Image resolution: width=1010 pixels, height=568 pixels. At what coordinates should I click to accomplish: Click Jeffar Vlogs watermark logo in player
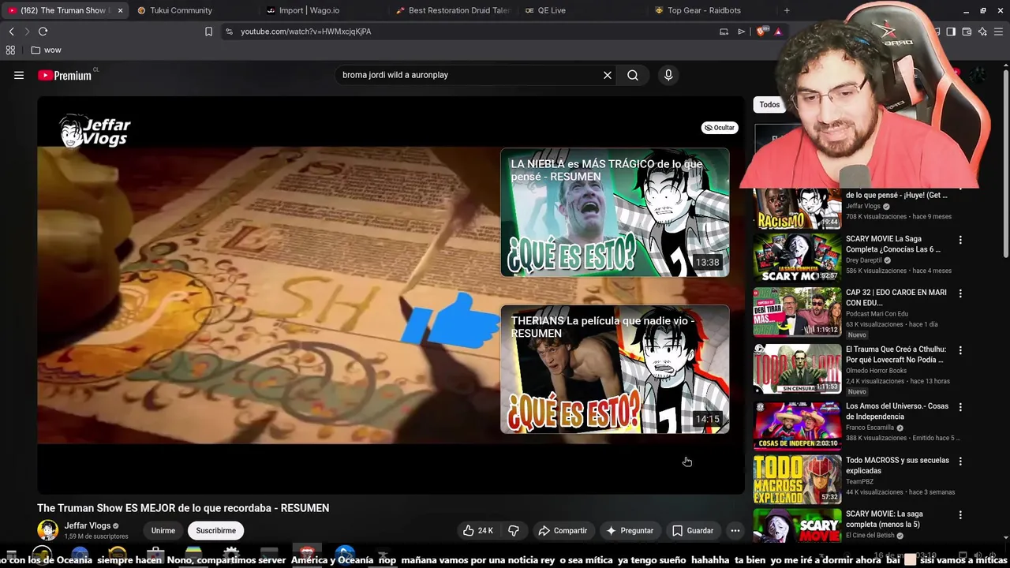pyautogui.click(x=95, y=131)
